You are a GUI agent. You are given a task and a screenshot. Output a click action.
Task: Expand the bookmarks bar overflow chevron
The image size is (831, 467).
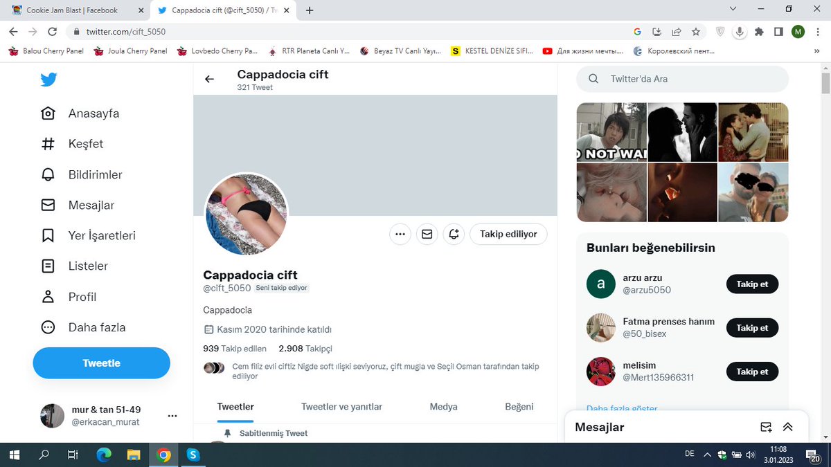pyautogui.click(x=816, y=51)
